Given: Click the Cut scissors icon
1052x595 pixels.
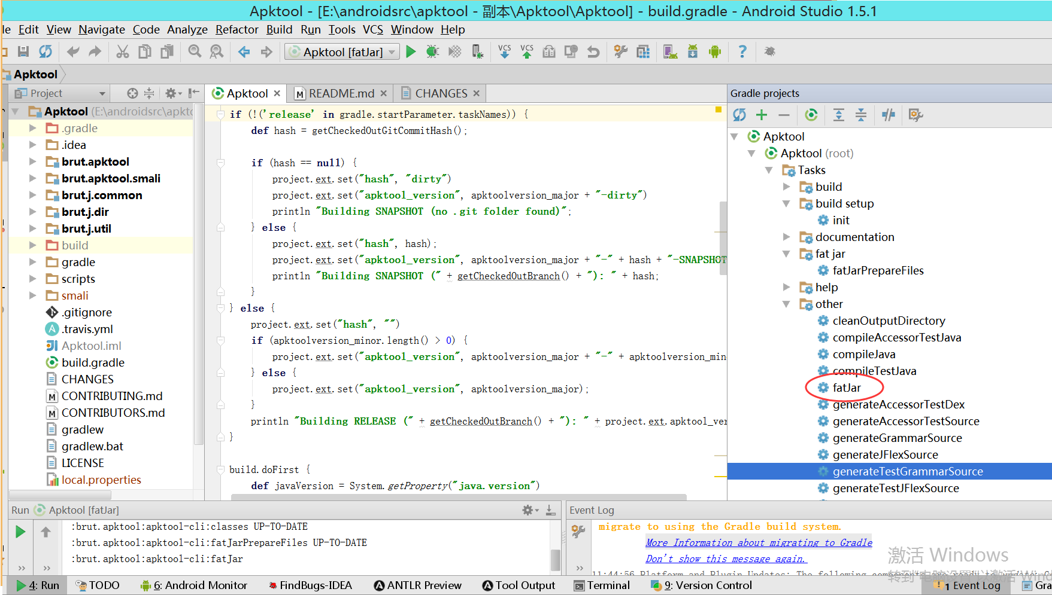Looking at the screenshot, I should (123, 52).
